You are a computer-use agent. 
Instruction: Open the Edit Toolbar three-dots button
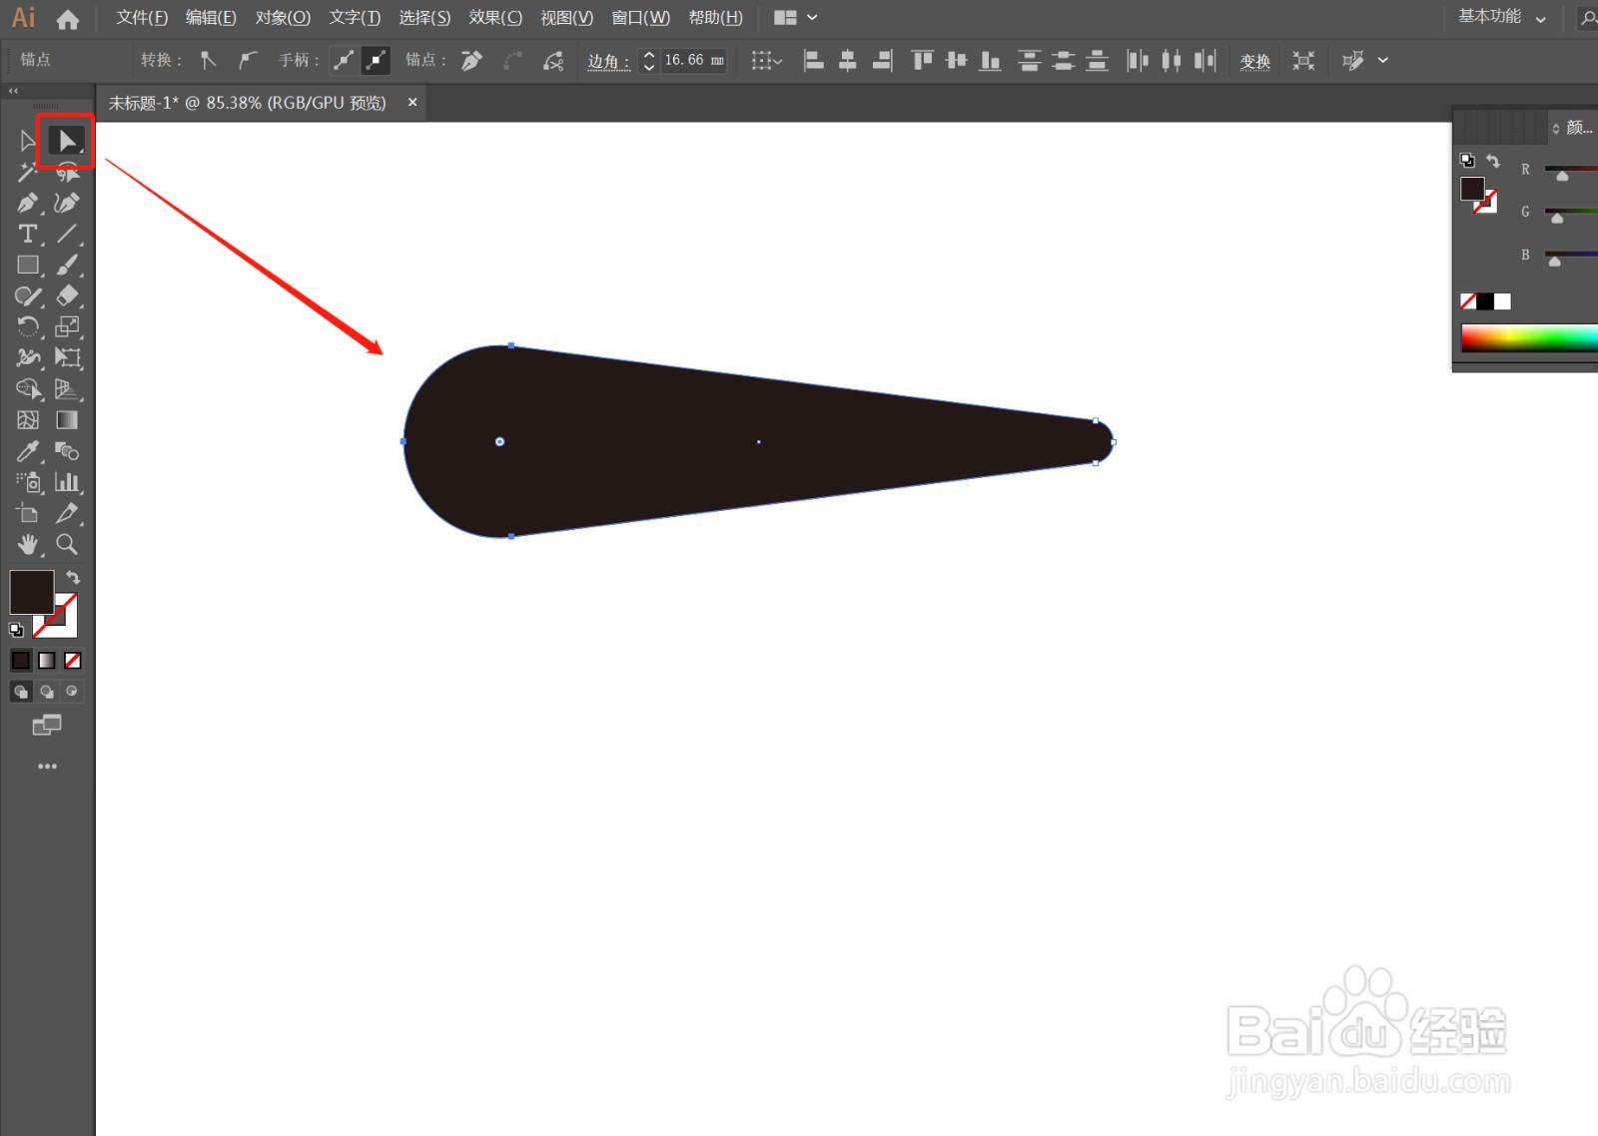tap(47, 767)
